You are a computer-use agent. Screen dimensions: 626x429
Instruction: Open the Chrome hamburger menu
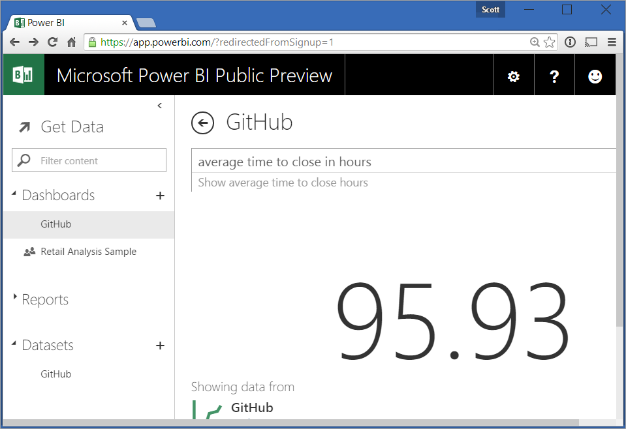click(612, 42)
